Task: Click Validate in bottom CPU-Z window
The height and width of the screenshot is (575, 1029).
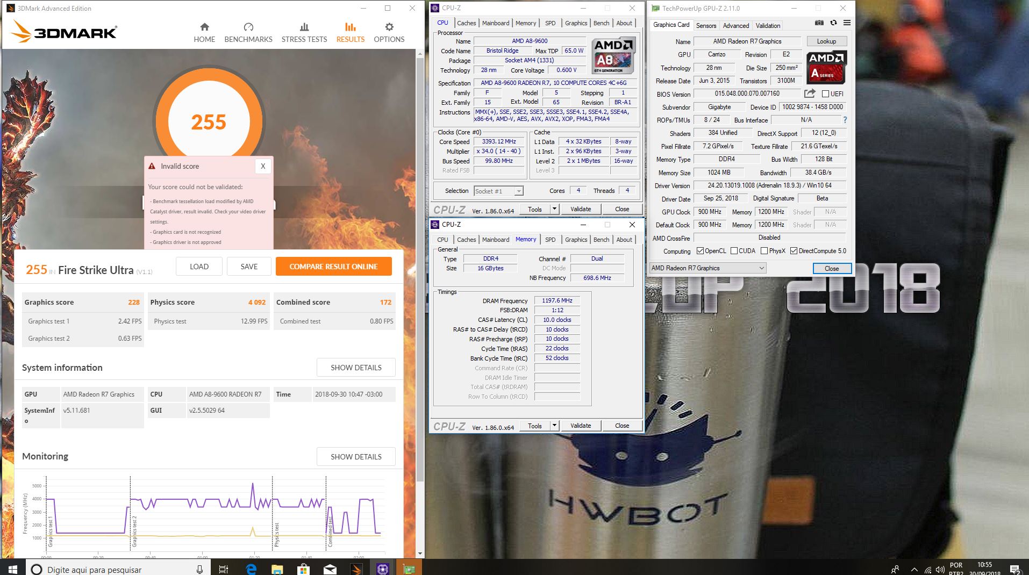Action: 581,426
